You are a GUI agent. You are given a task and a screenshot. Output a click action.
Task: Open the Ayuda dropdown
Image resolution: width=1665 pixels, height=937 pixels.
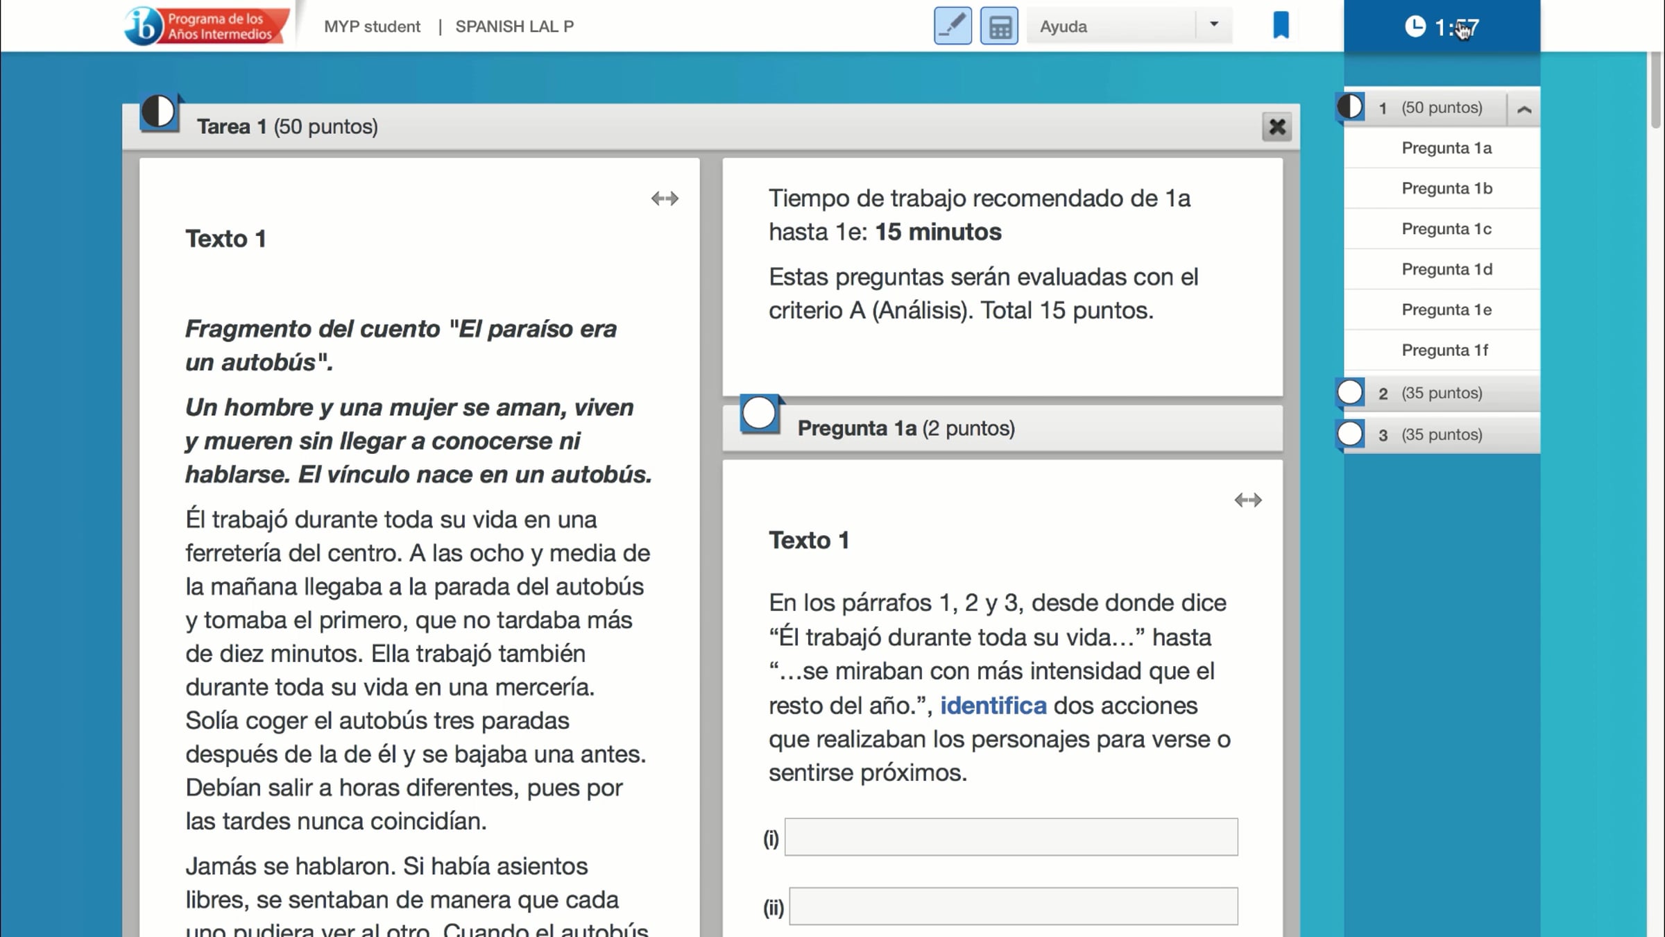(x=1213, y=26)
